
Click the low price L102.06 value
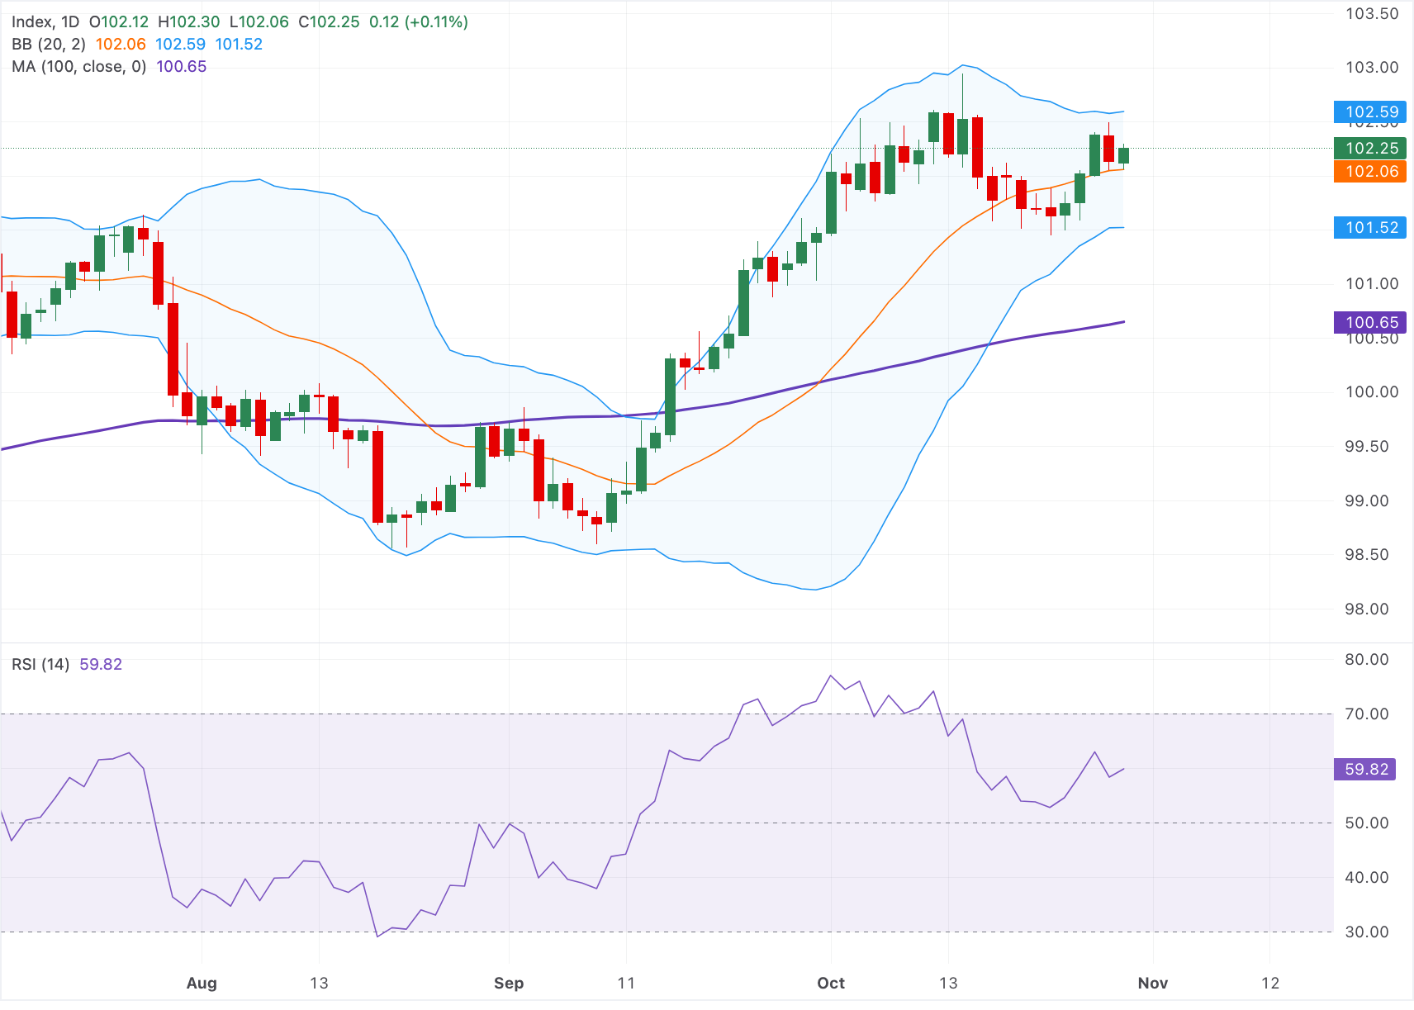point(259,21)
